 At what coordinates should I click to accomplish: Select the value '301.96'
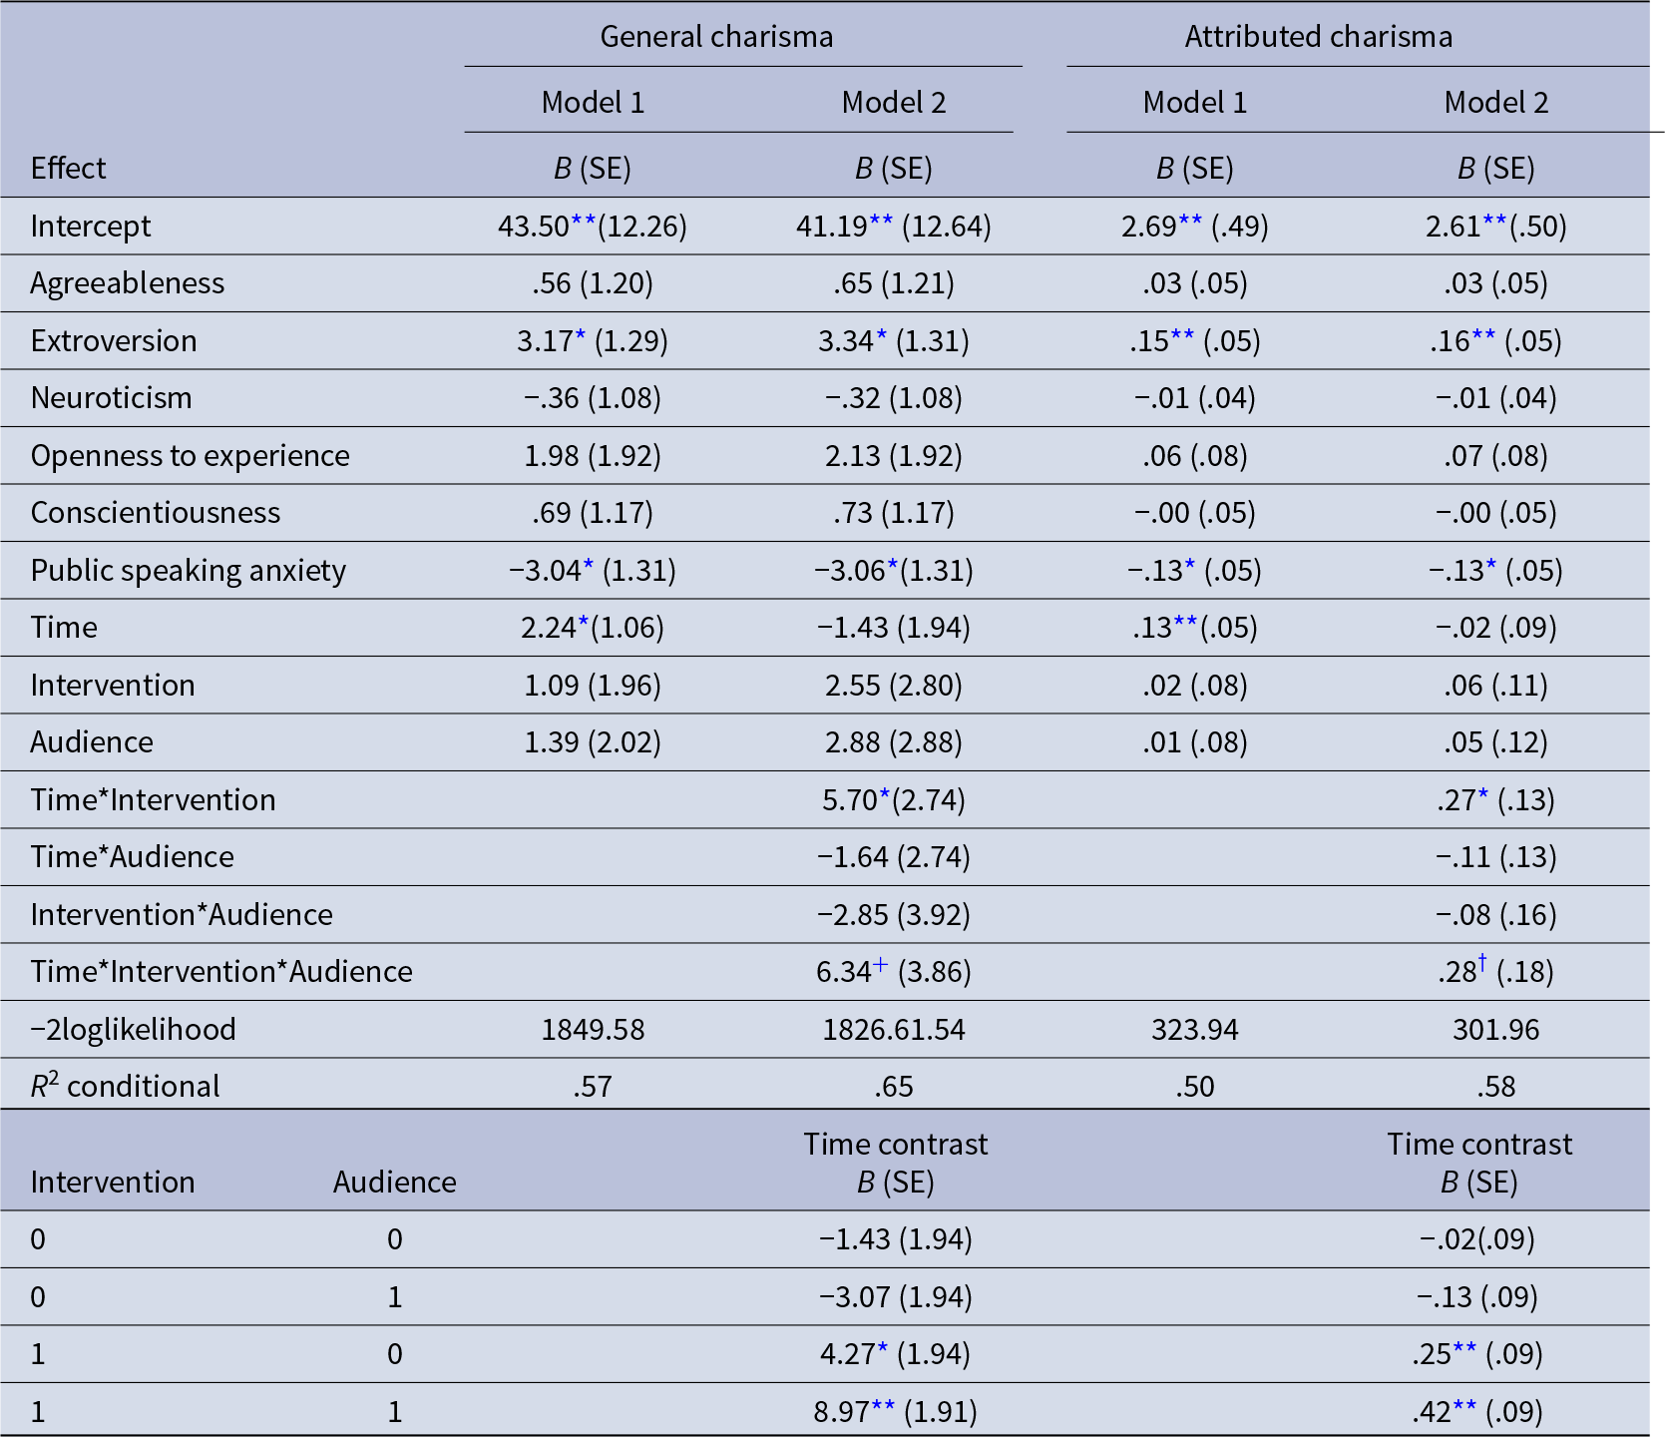pos(1496,1030)
